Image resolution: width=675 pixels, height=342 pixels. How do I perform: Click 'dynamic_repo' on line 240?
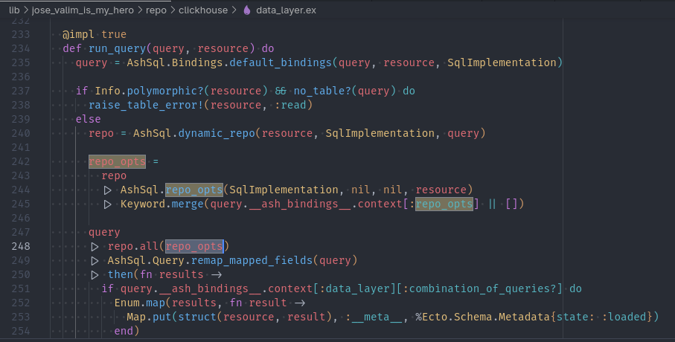click(x=217, y=133)
